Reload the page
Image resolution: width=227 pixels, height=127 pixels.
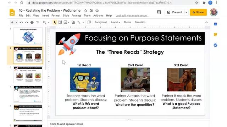(x=22, y=2)
